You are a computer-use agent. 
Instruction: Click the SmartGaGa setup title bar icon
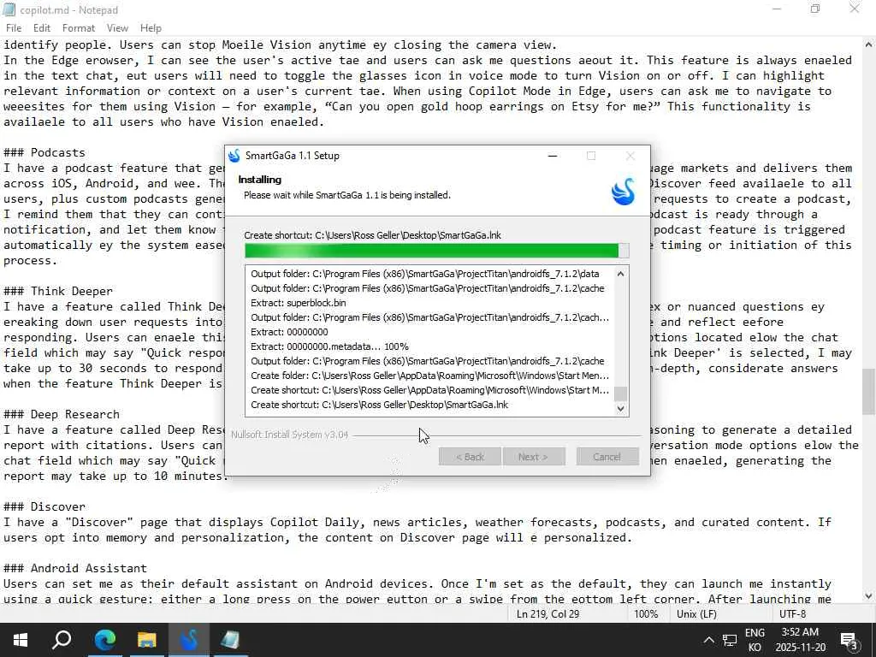pyautogui.click(x=234, y=156)
